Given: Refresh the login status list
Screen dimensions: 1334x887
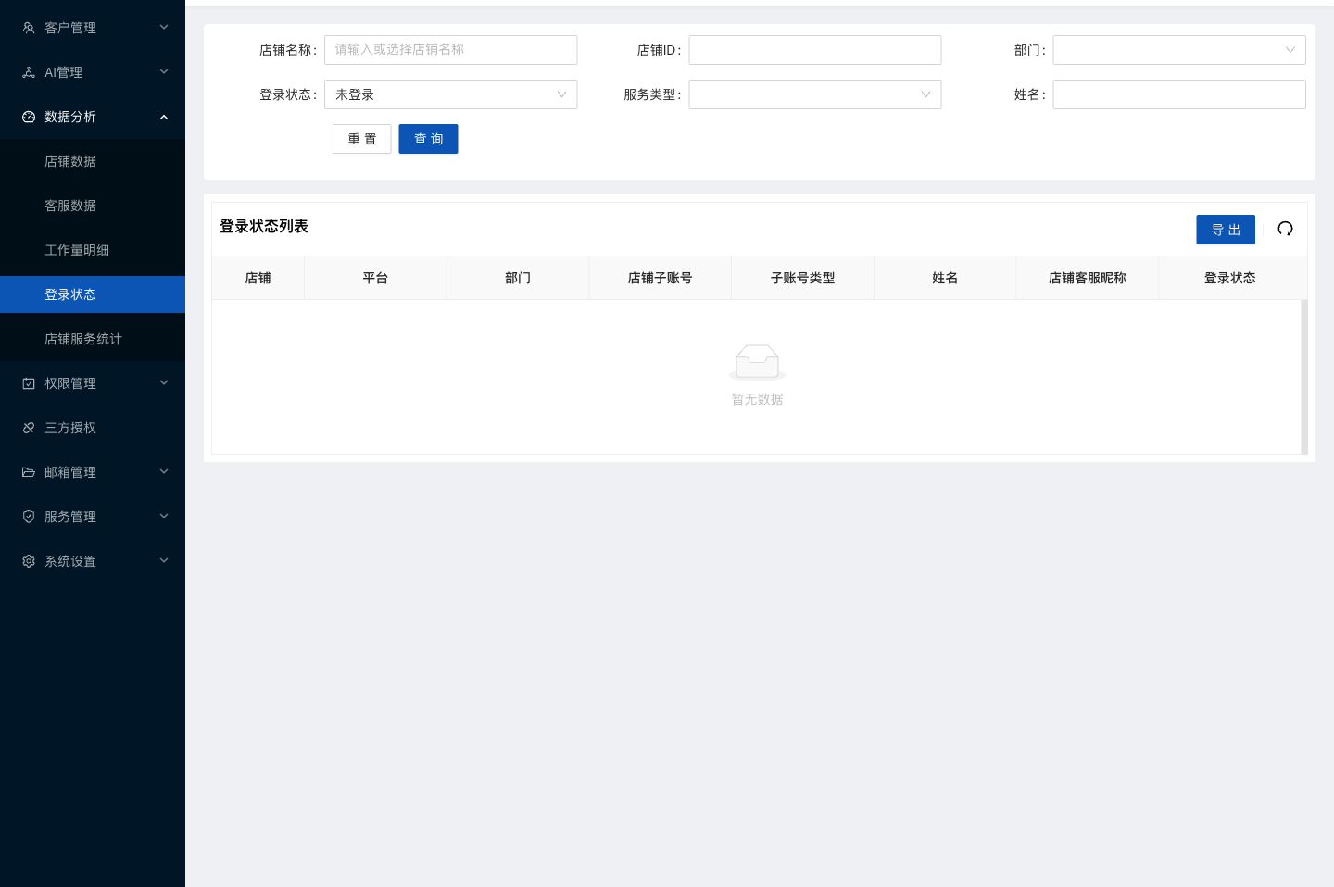Looking at the screenshot, I should pyautogui.click(x=1285, y=229).
